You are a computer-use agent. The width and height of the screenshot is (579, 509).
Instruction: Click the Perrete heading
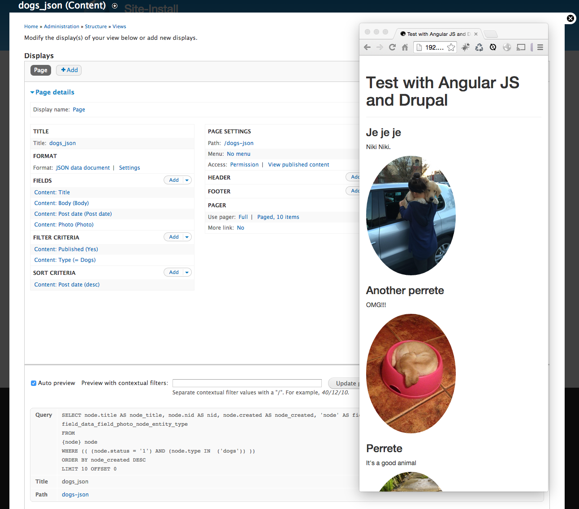click(x=384, y=449)
